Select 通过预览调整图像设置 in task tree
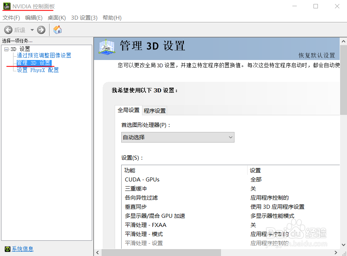The width and height of the screenshot is (347, 256). click(x=44, y=55)
